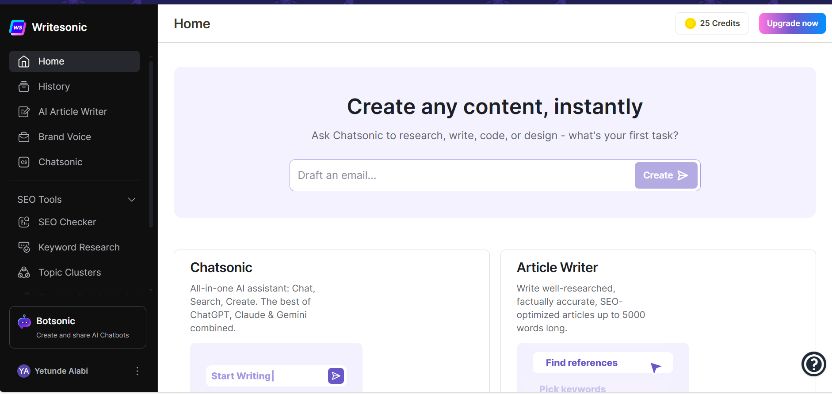This screenshot has height=394, width=832.
Task: Click the Upgrade now button
Action: [x=792, y=23]
